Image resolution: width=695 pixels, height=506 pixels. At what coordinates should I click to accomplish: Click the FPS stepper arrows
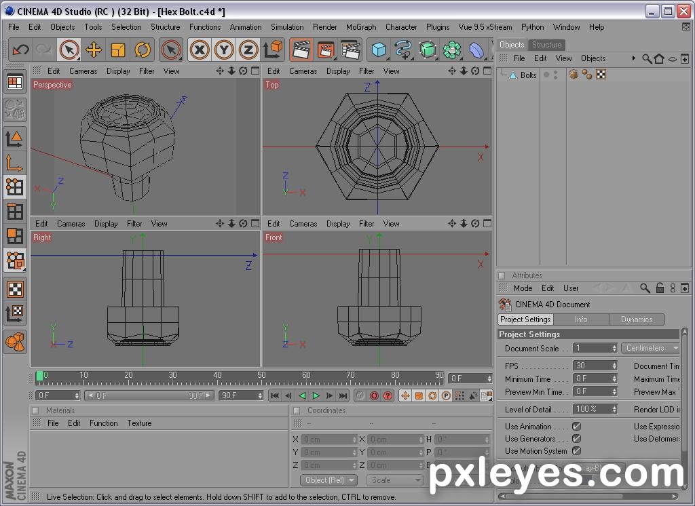[614, 366]
